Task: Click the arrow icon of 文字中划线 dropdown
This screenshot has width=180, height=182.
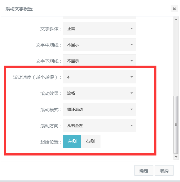Action: (x=132, y=45)
